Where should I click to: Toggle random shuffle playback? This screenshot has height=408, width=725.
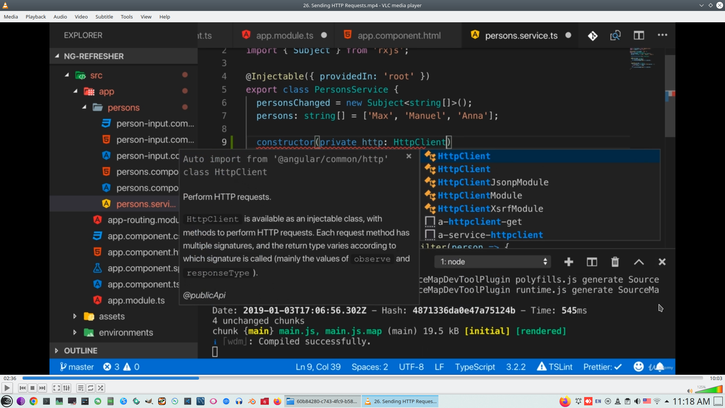pyautogui.click(x=100, y=388)
